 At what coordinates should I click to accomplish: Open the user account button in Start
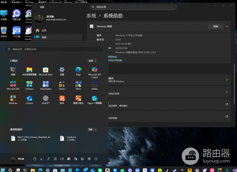point(17,159)
